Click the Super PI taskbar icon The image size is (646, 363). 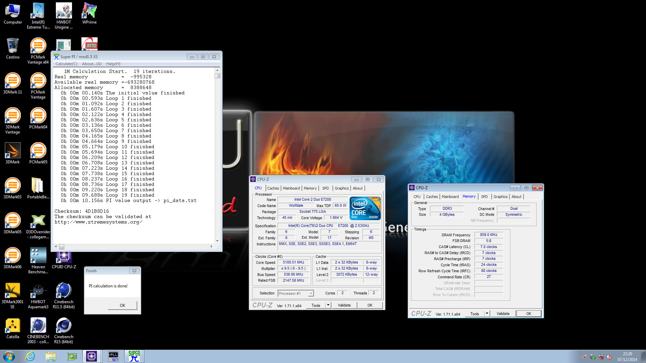[134, 356]
